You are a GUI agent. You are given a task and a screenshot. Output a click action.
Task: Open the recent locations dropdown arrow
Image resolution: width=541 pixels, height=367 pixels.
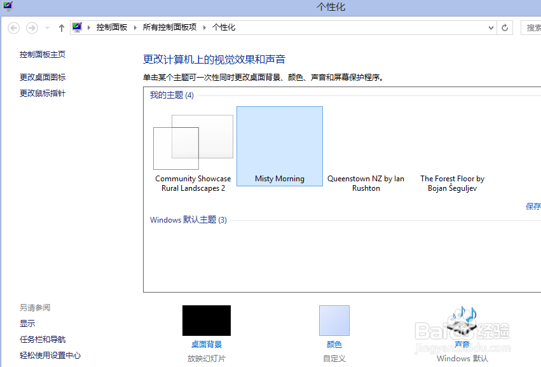(x=47, y=27)
